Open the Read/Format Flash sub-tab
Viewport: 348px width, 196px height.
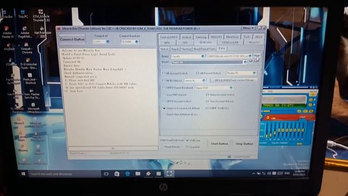[x=204, y=48]
